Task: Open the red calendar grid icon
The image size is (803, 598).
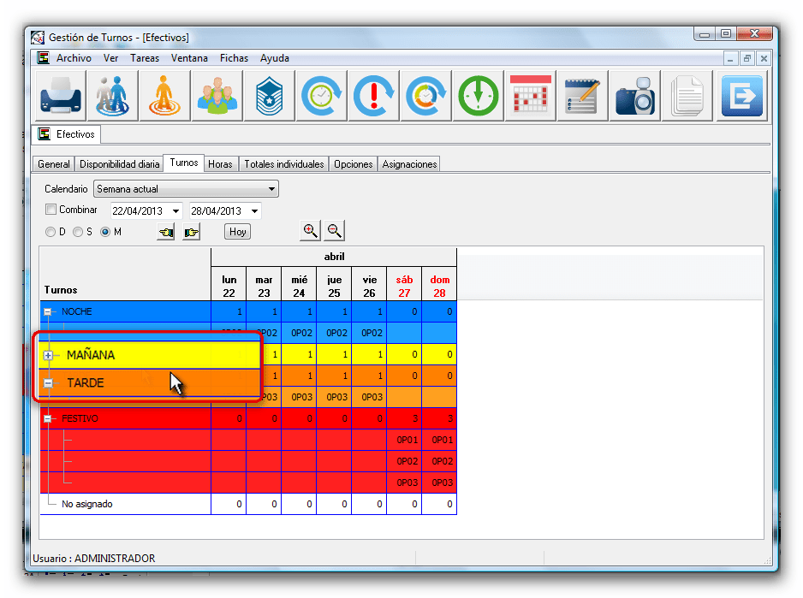Action: (x=531, y=96)
